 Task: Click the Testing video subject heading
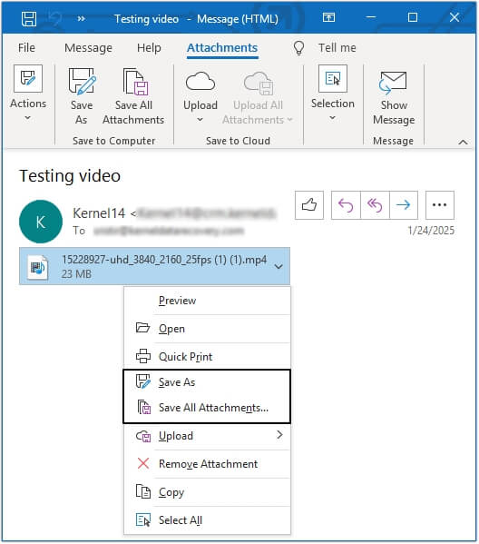point(70,175)
